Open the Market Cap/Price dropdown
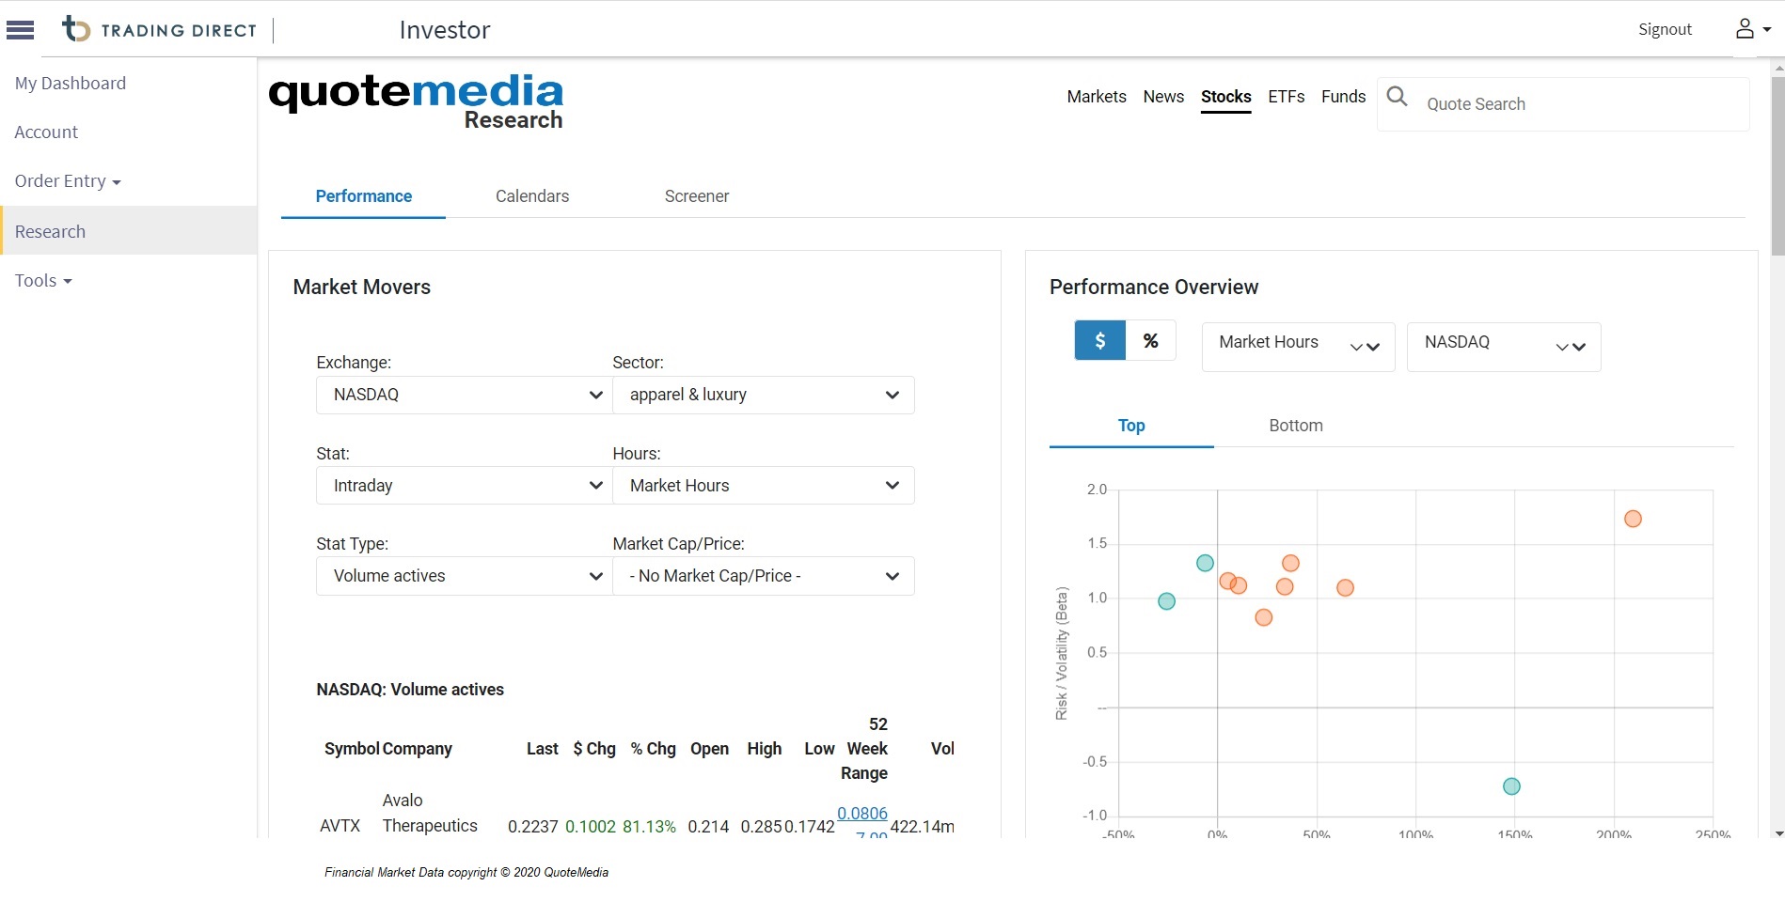Viewport: 1785px width, 902px height. coord(764,576)
